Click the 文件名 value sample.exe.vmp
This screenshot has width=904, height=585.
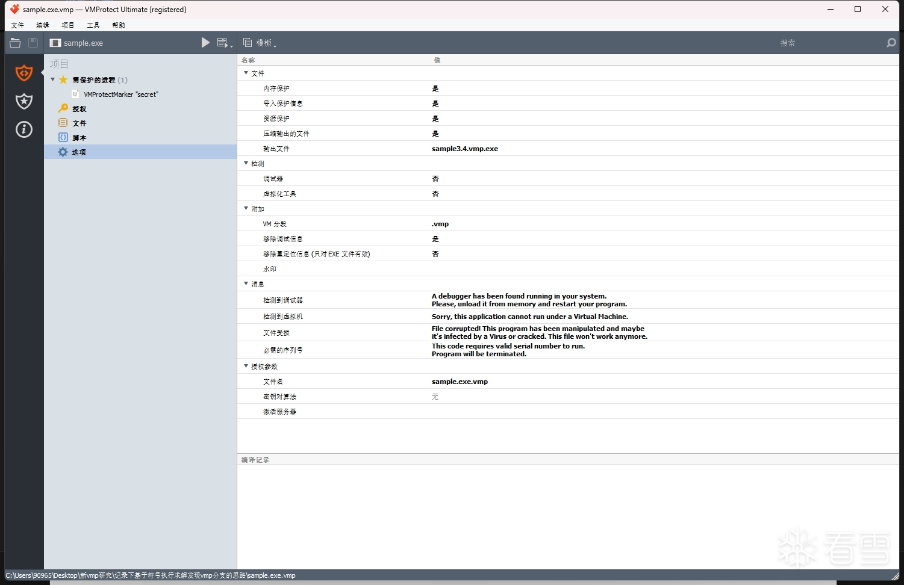tap(460, 382)
